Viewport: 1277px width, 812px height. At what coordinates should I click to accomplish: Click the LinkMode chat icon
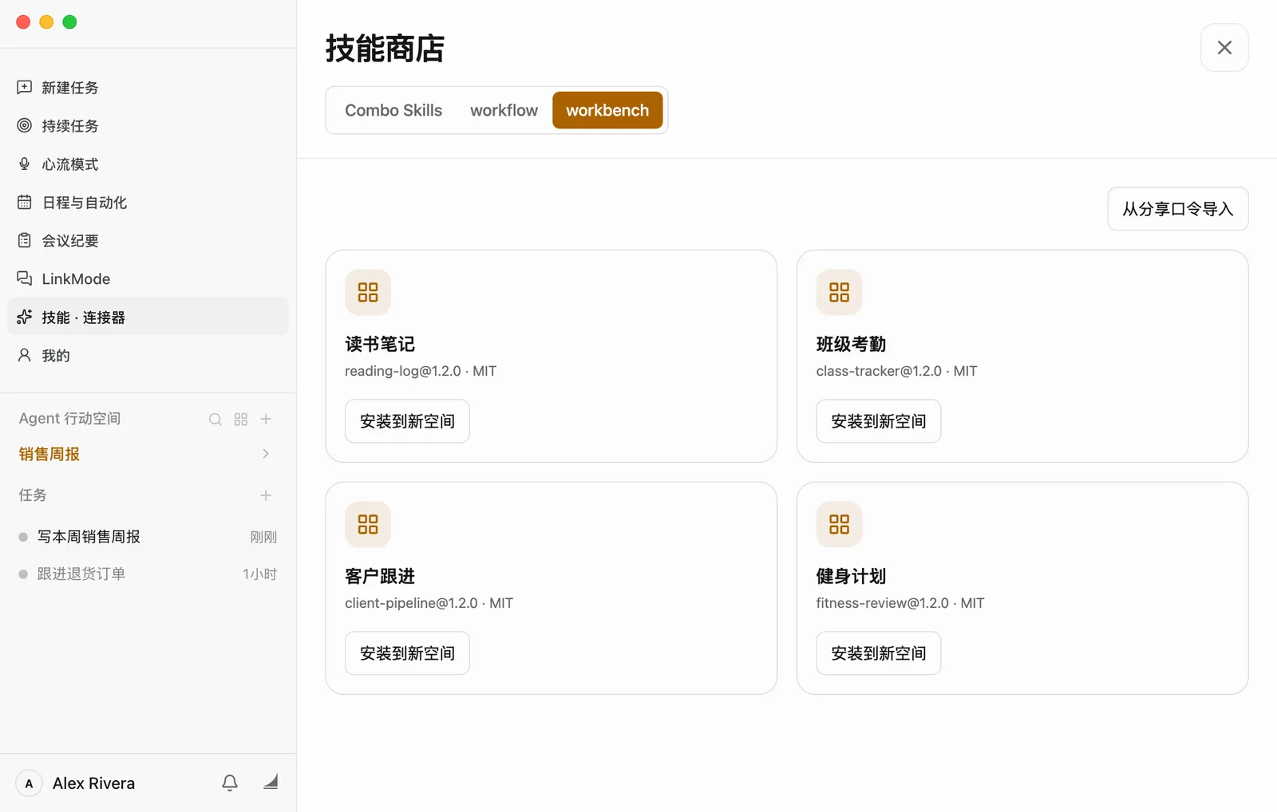point(25,278)
